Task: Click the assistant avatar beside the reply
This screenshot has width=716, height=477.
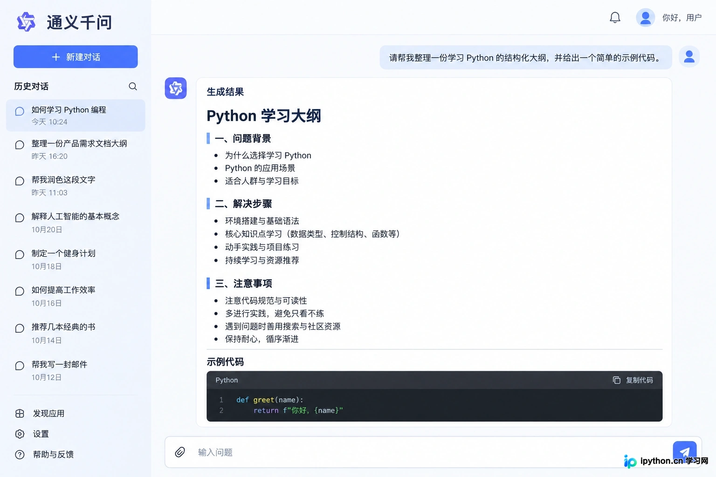Action: pyautogui.click(x=176, y=88)
